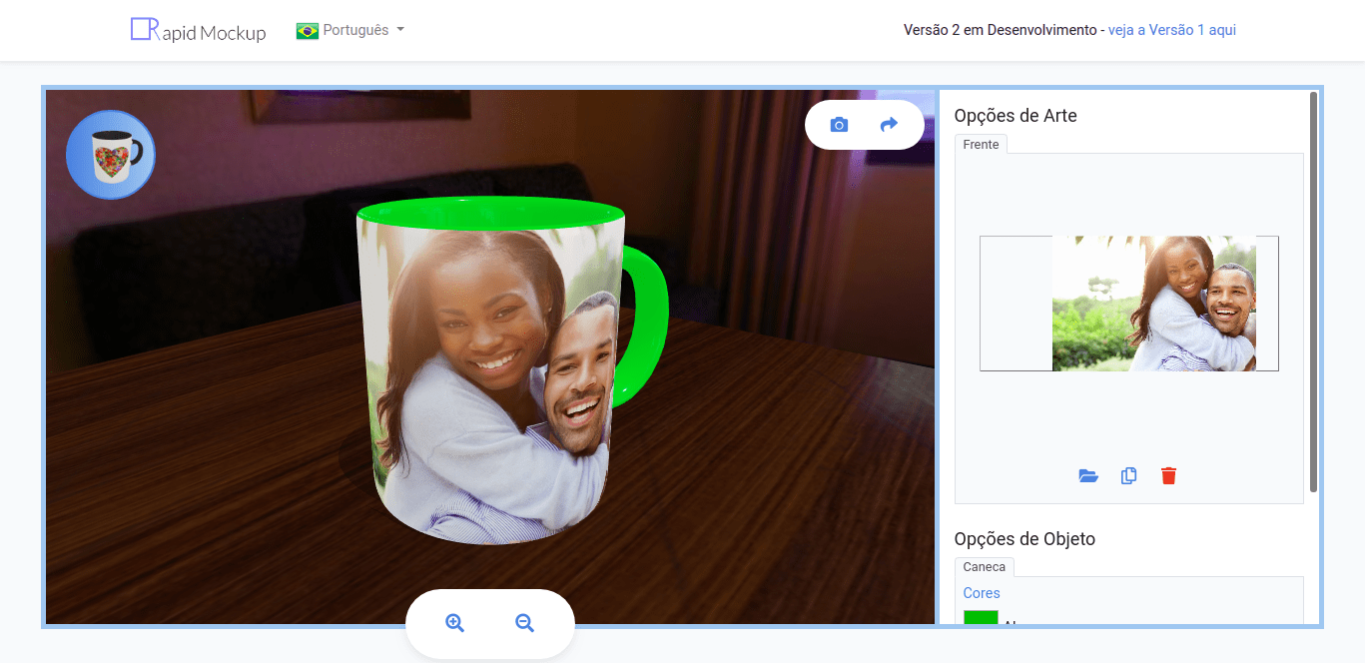The image size is (1365, 663).
Task: Select the zoom out magnifier icon
Action: (x=524, y=622)
